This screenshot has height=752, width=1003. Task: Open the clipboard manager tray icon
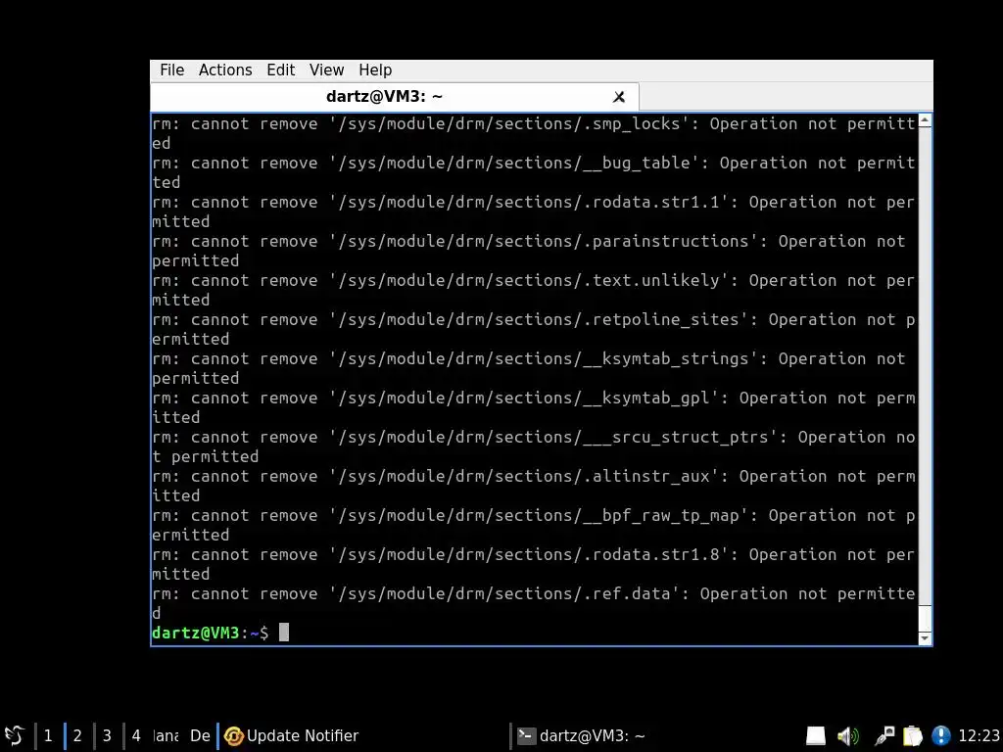click(x=913, y=736)
